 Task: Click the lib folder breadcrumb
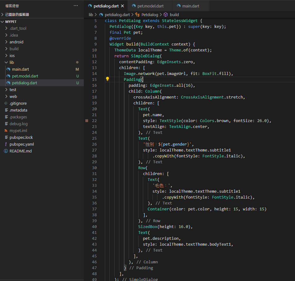click(91, 15)
